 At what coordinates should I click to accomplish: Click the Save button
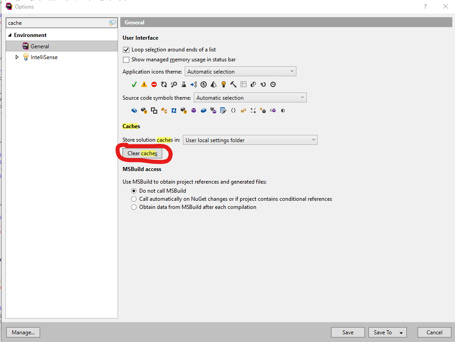348,333
